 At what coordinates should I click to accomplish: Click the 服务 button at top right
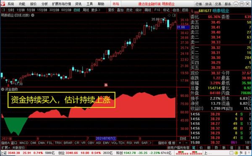pos(228,4)
